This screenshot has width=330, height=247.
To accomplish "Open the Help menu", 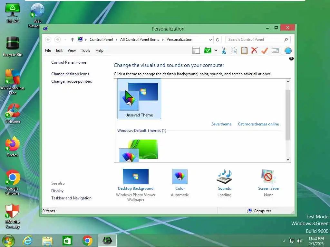I will click(x=99, y=50).
